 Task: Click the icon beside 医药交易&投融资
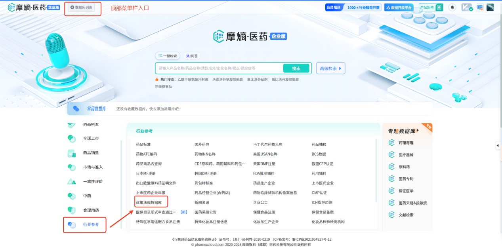(392, 203)
